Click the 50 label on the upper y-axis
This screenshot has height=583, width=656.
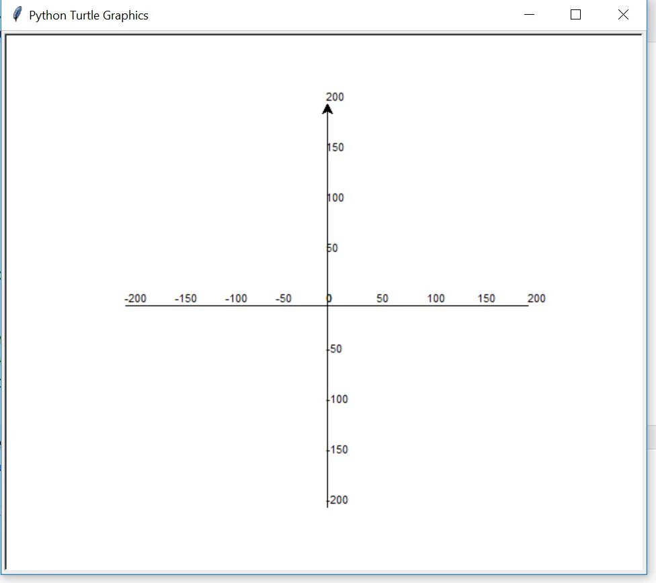coord(332,248)
